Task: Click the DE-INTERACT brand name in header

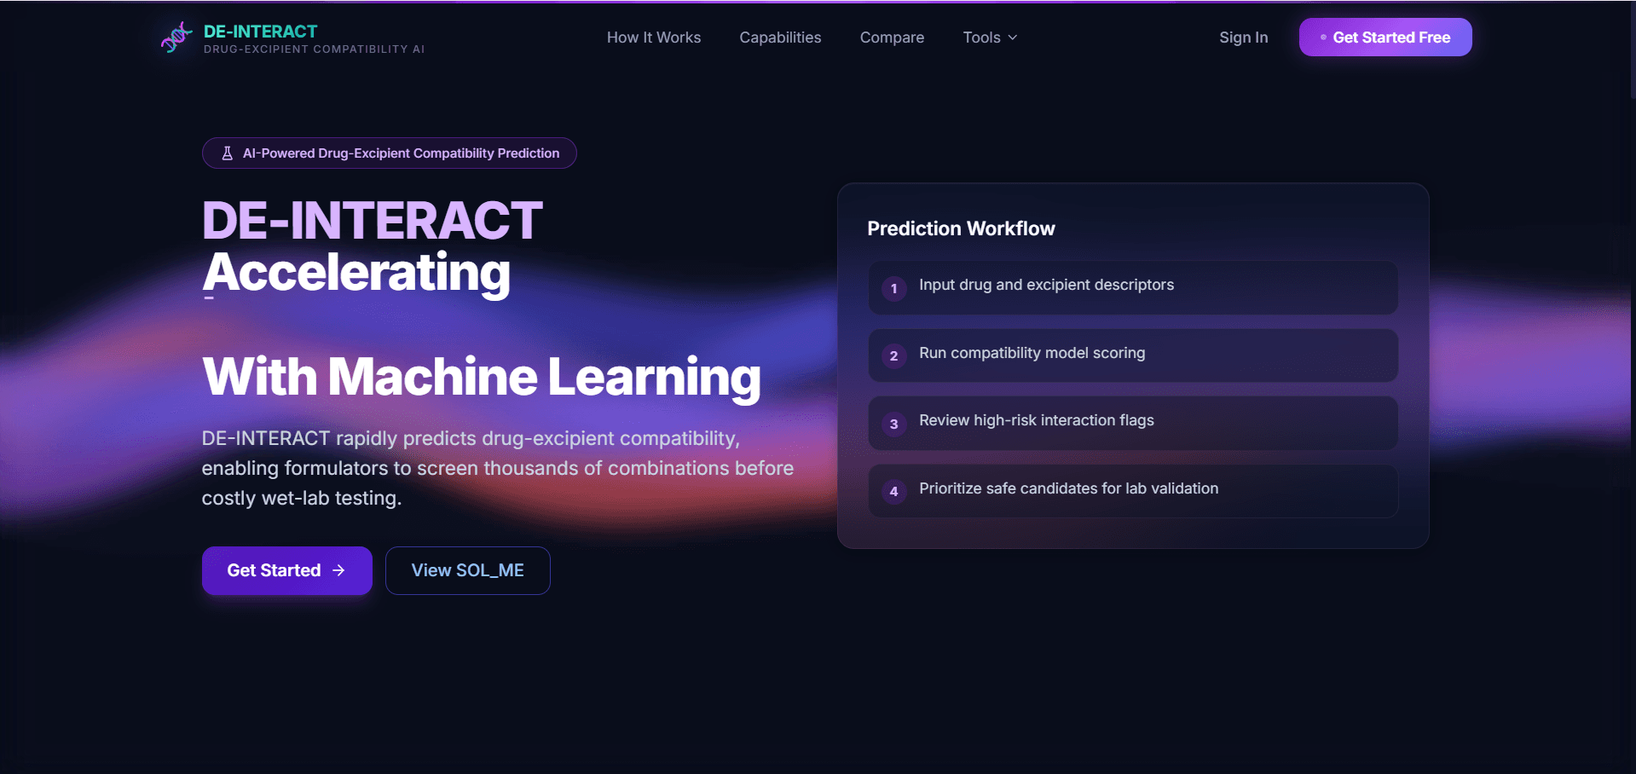Action: (260, 32)
